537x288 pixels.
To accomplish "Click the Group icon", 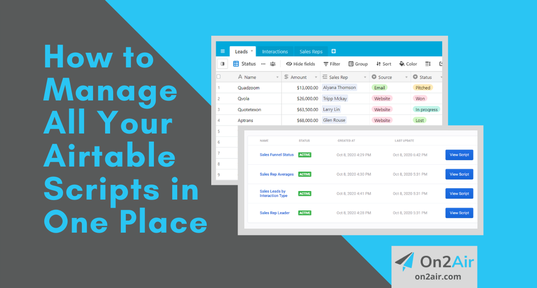I will 358,64.
